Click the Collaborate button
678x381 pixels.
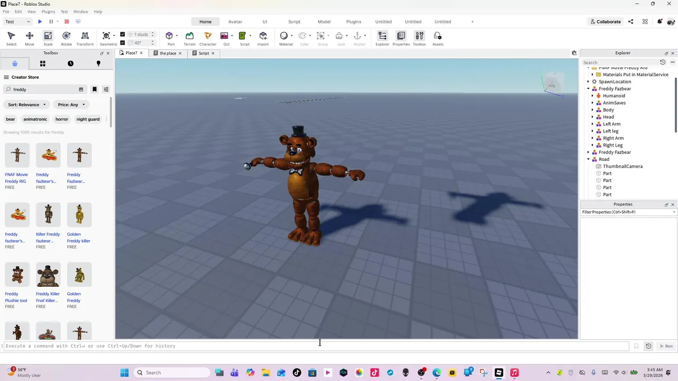pyautogui.click(x=605, y=22)
